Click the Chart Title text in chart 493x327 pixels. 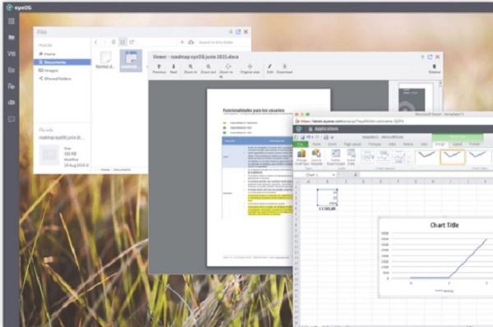point(445,225)
